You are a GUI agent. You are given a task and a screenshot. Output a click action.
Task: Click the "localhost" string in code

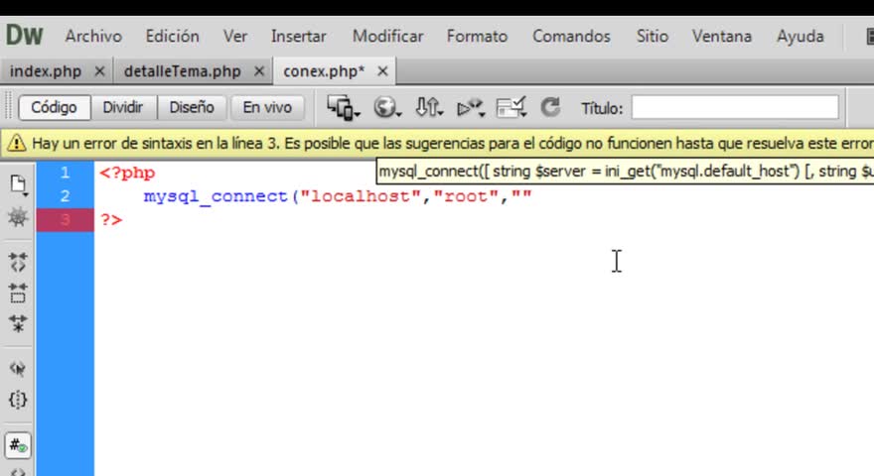click(x=361, y=196)
